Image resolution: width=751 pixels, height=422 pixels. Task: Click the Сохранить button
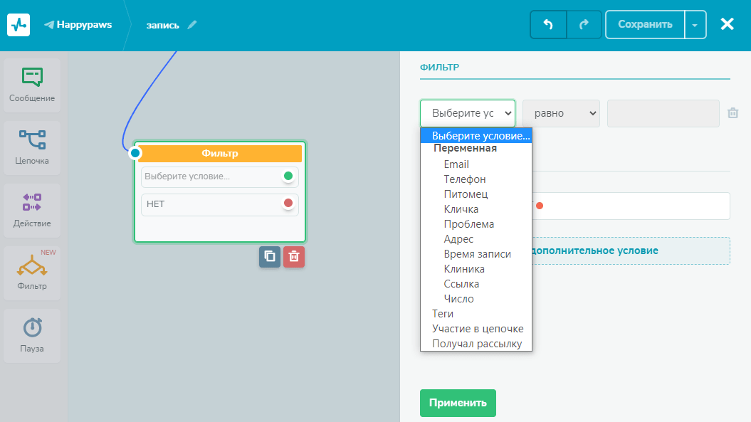pyautogui.click(x=645, y=24)
